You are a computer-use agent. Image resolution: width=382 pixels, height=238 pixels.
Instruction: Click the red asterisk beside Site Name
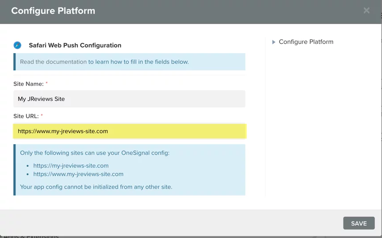(x=47, y=84)
